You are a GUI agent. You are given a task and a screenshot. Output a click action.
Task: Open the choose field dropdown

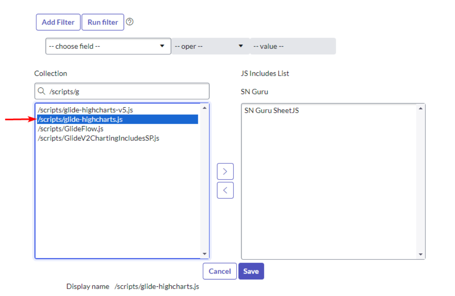pyautogui.click(x=108, y=46)
